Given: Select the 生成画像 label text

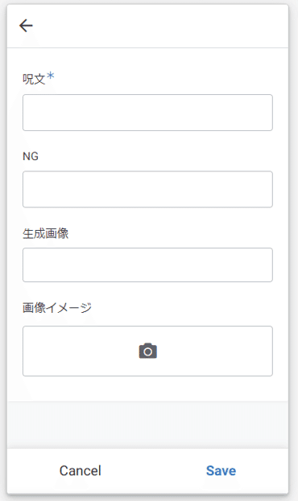Looking at the screenshot, I should (45, 233).
